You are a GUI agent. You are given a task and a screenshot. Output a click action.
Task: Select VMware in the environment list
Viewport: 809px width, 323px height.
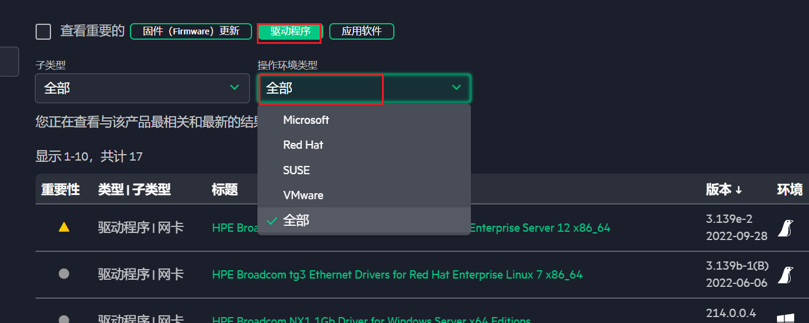(x=303, y=195)
